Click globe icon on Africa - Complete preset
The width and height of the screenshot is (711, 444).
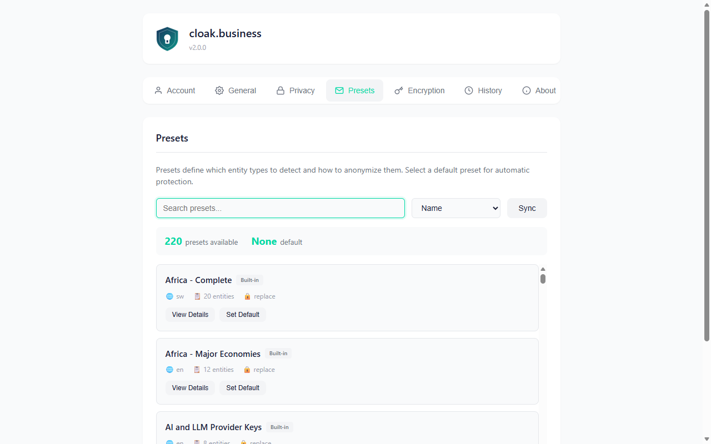click(170, 296)
